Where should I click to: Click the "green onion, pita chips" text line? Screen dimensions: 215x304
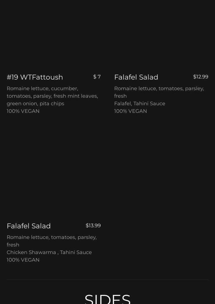point(35,104)
